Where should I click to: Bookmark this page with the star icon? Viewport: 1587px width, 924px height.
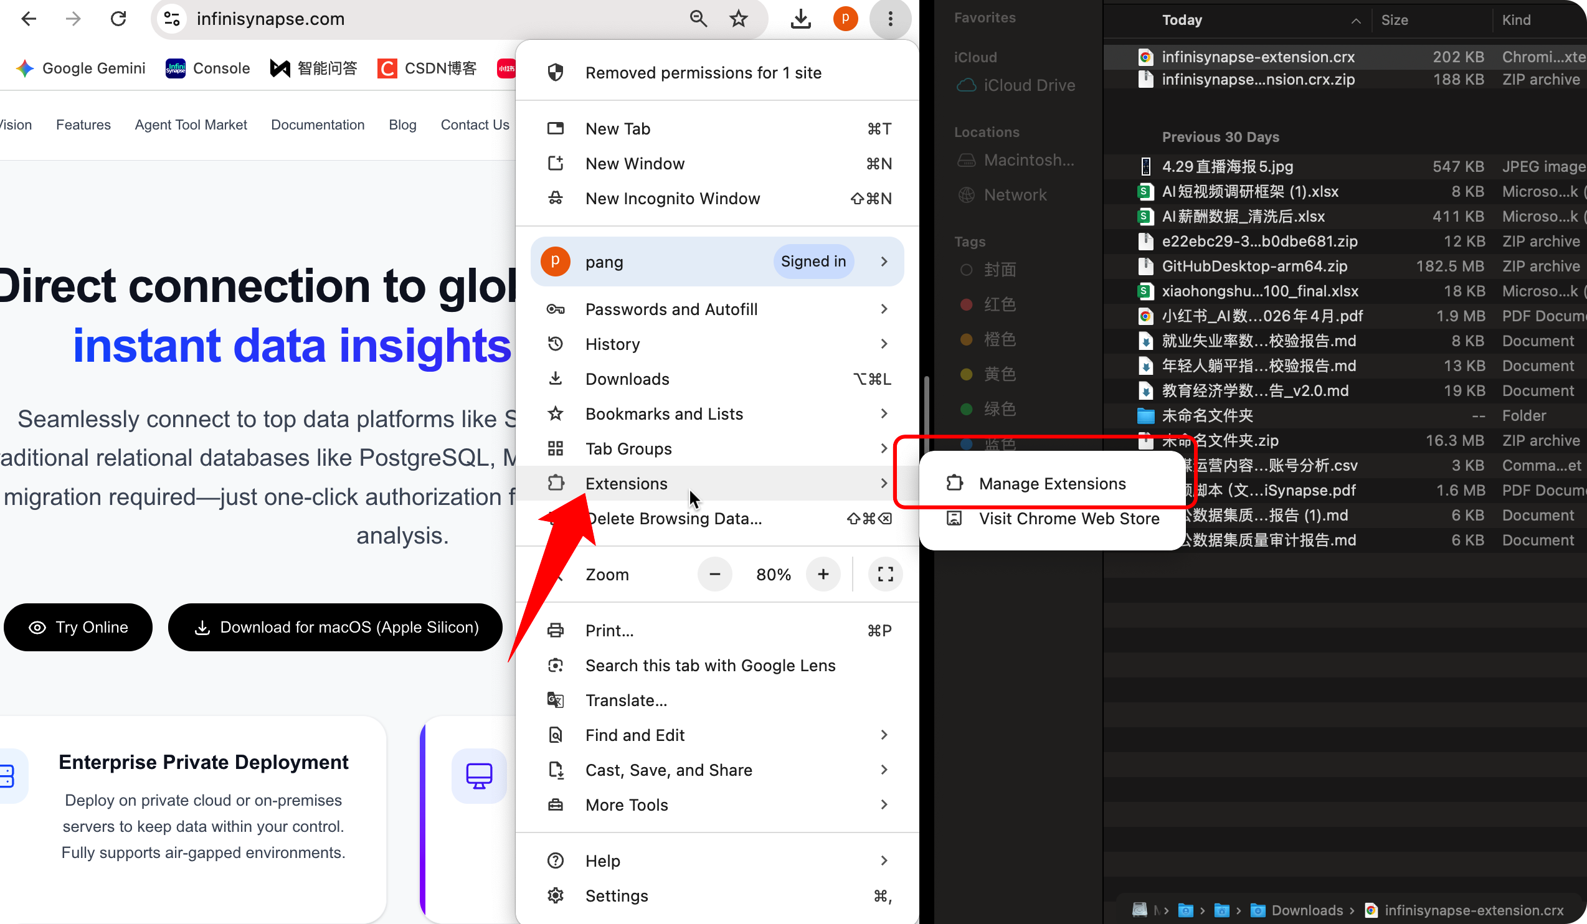tap(738, 19)
